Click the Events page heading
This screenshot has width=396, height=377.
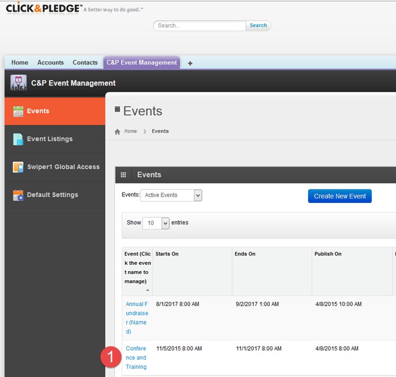143,111
